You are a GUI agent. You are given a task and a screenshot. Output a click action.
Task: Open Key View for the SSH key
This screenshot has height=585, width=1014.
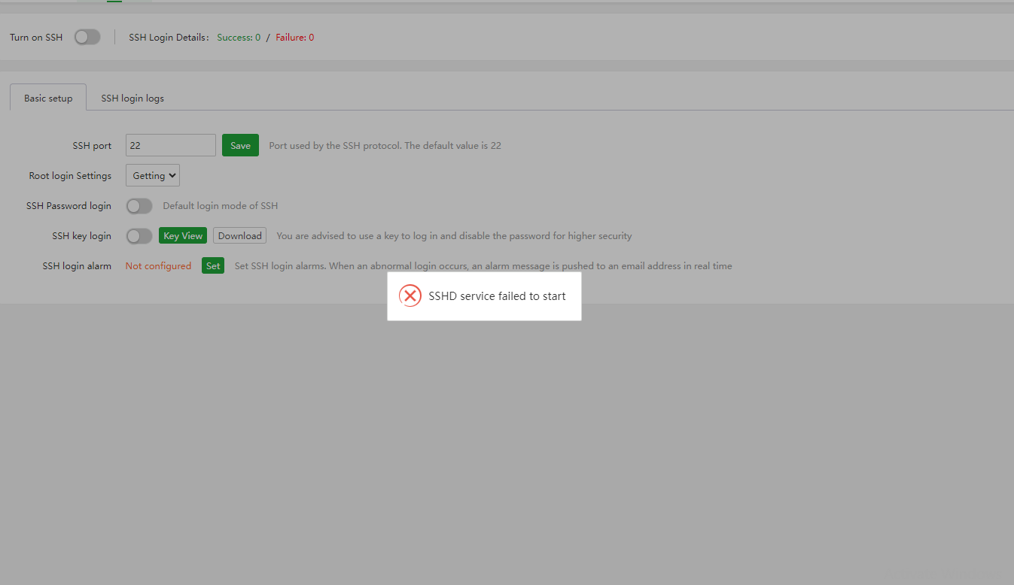182,235
